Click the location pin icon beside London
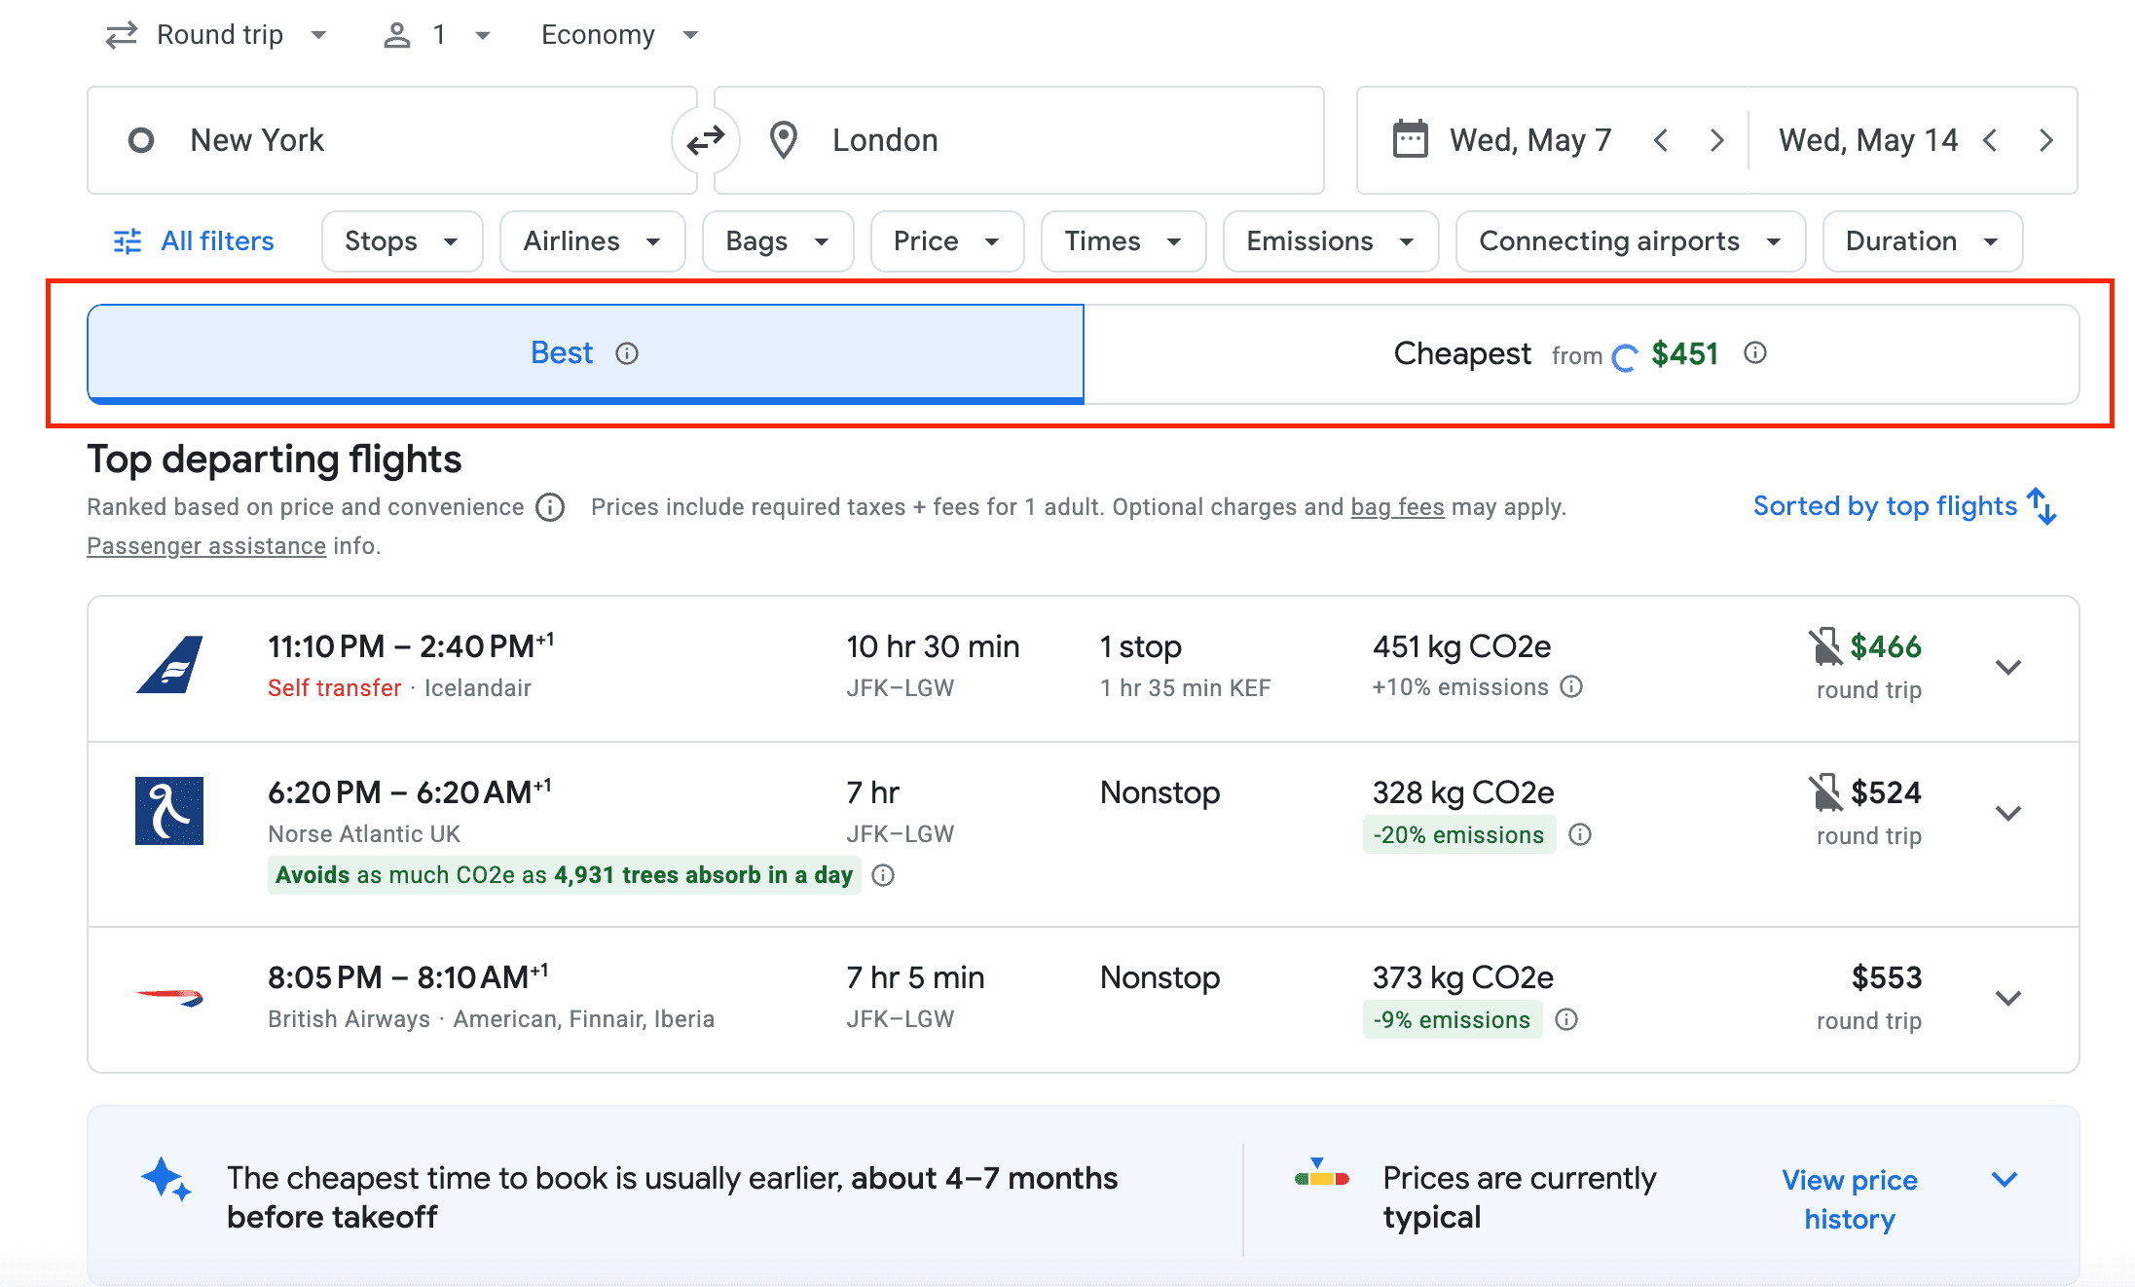This screenshot has height=1287, width=2135. 784,140
